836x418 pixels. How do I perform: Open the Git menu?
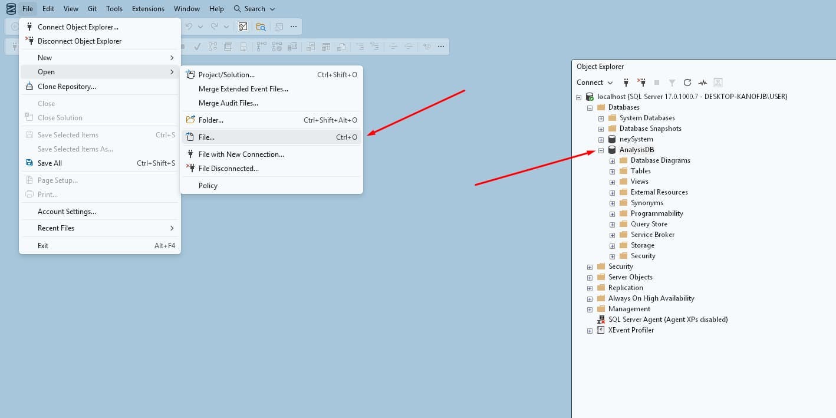click(92, 9)
